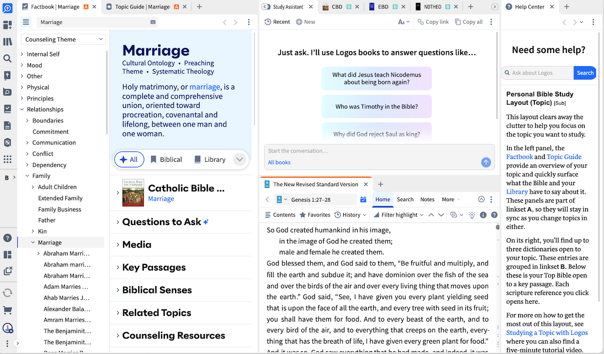Click the reading plan calendar icon
This screenshot has height=354, width=604.
click(x=363, y=200)
